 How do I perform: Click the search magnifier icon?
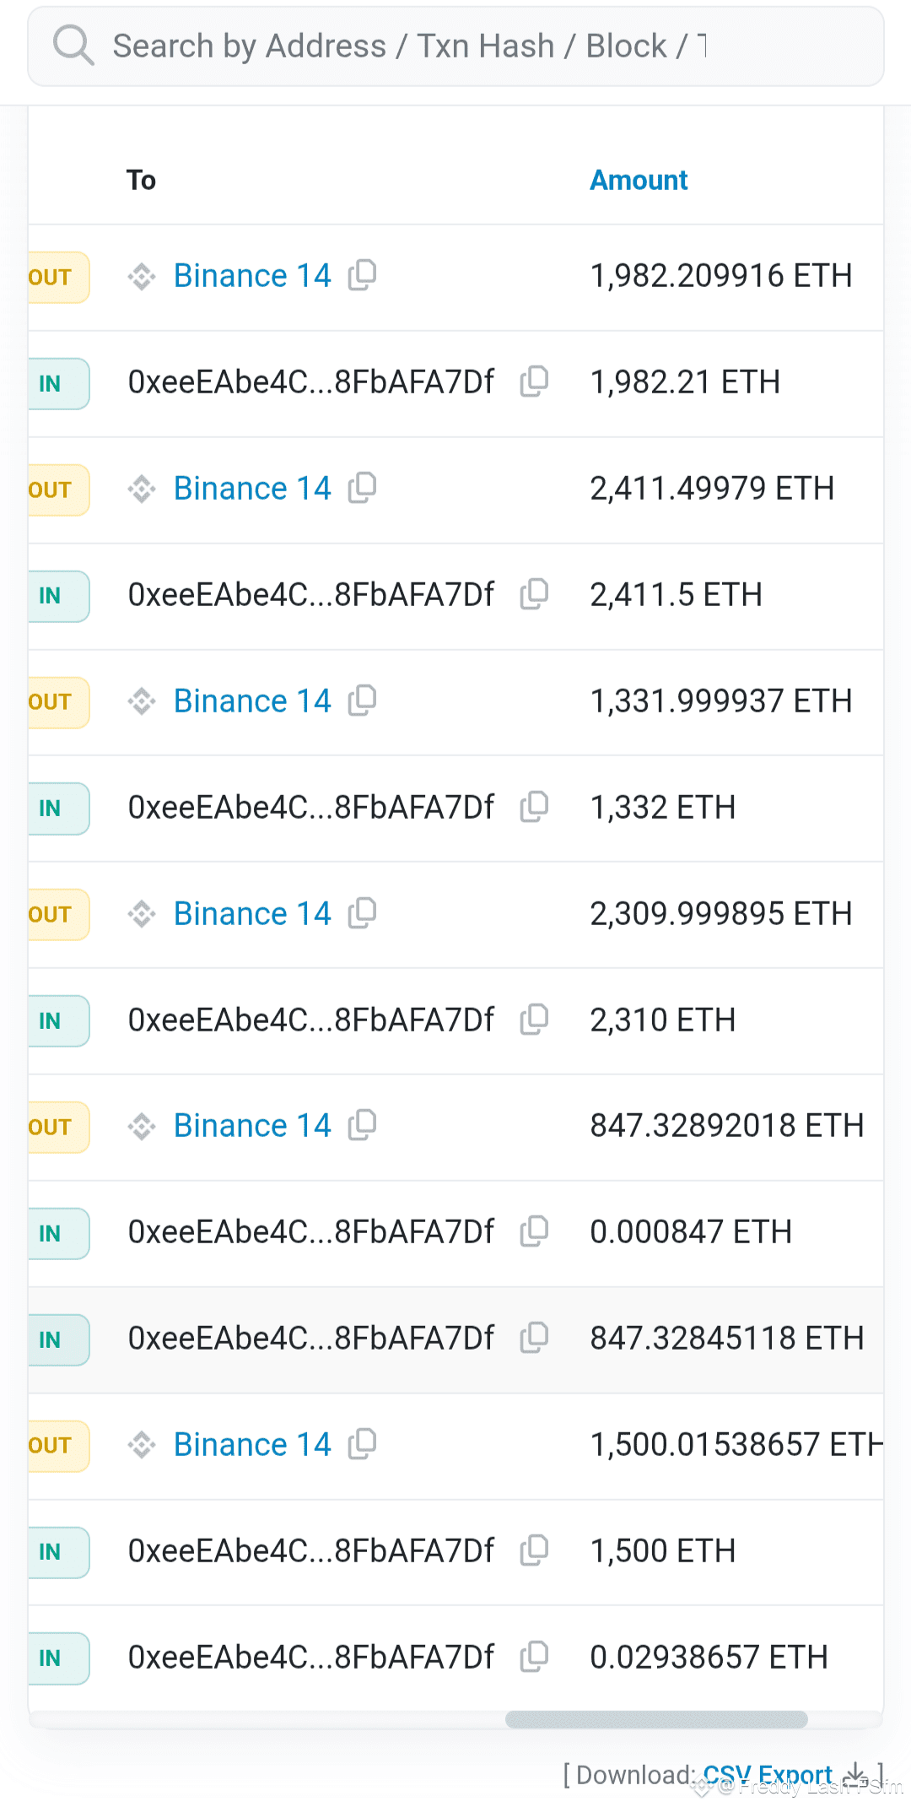tap(73, 45)
